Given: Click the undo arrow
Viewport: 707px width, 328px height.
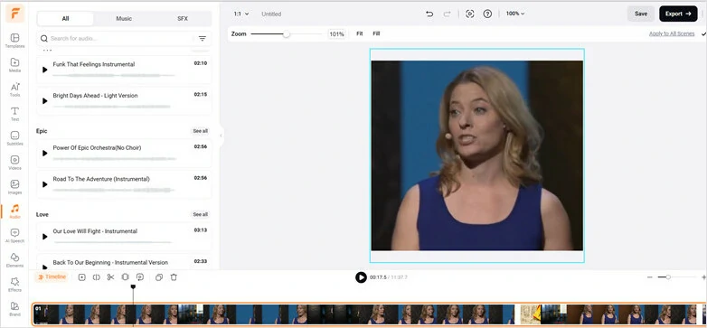Looking at the screenshot, I should tap(429, 14).
